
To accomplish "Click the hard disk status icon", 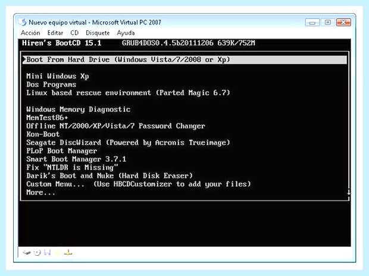I will pyautogui.click(x=27, y=253).
